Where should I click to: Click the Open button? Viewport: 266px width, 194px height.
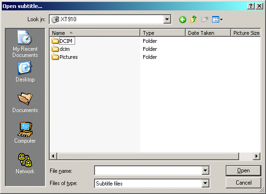coord(243,170)
